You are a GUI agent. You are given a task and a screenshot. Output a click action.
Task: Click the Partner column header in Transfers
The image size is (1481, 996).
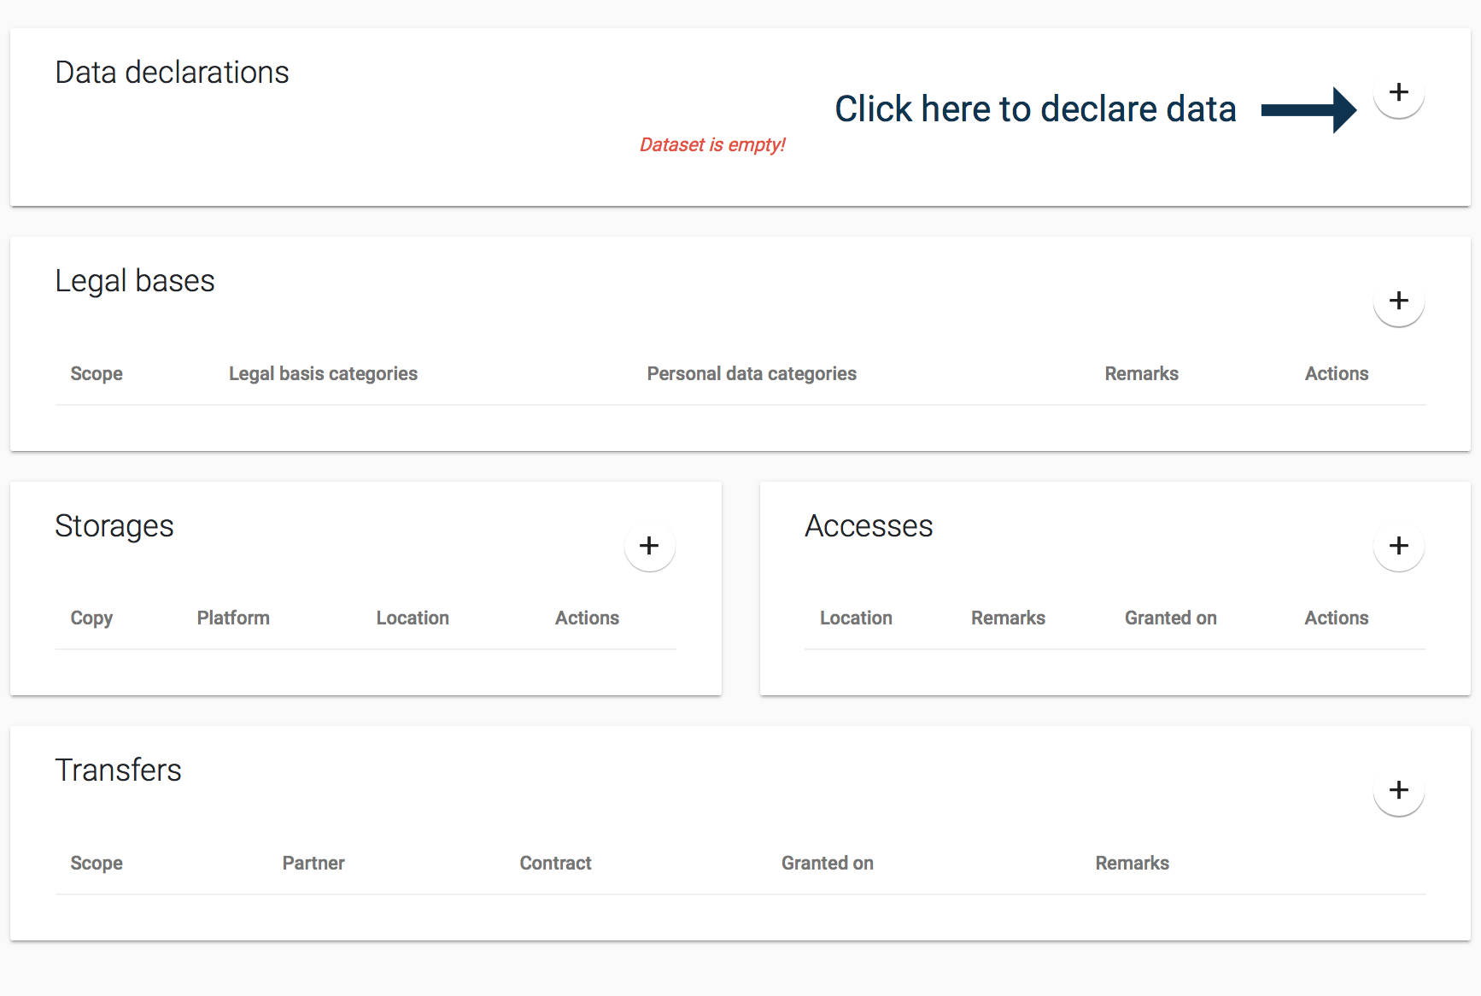coord(313,864)
